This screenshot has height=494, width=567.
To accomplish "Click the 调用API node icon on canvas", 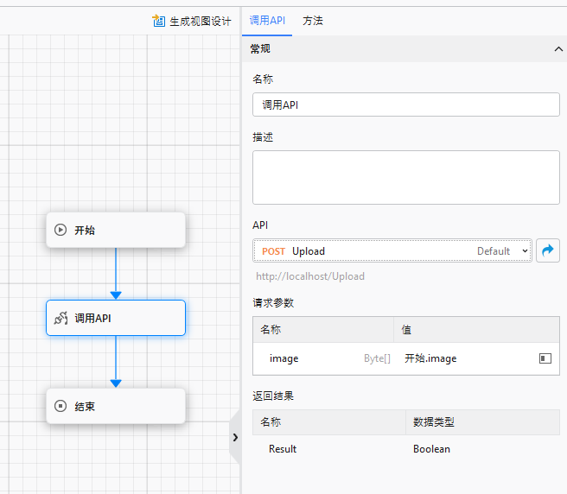I will (61, 318).
